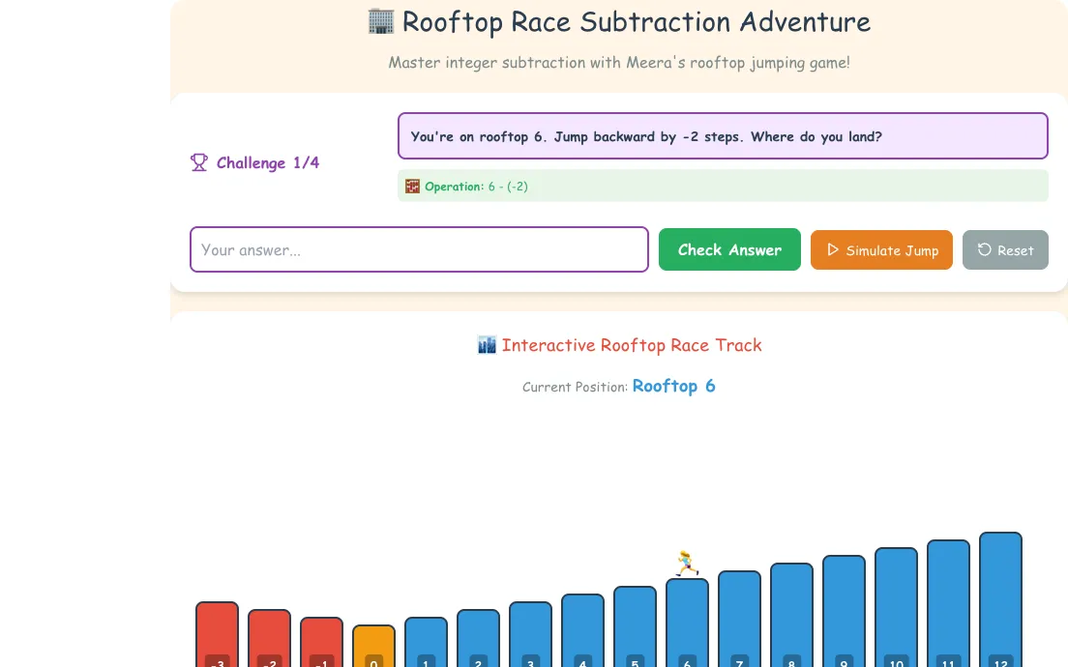Click the play icon in Simulate Jump

click(832, 249)
